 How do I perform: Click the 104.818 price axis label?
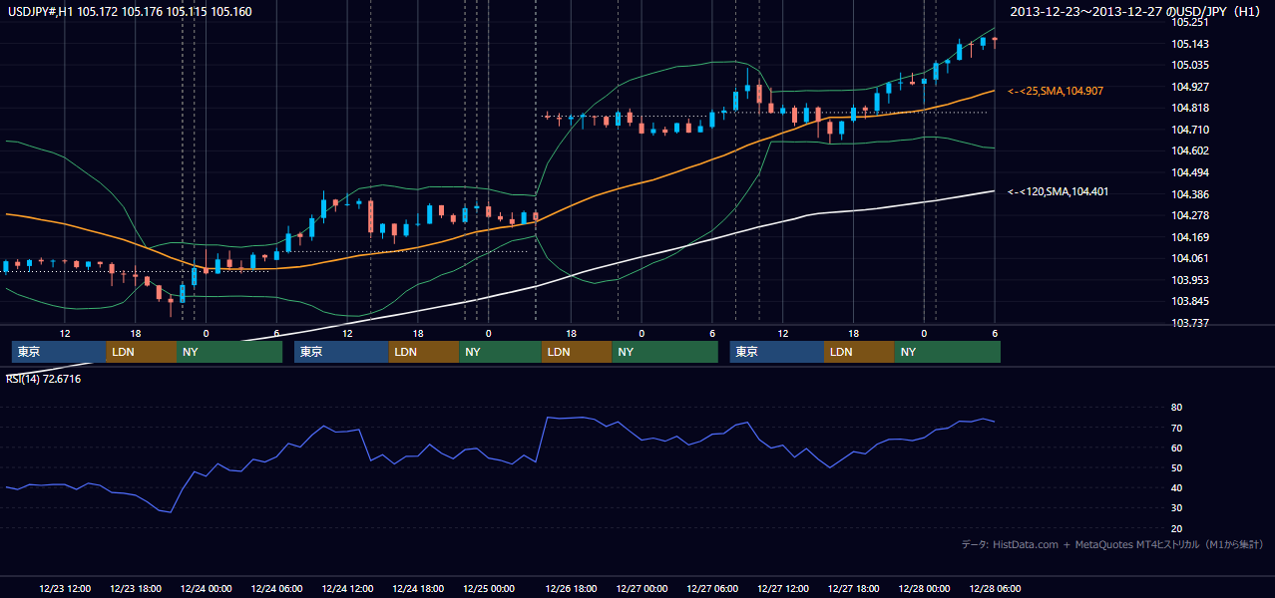coord(1190,108)
